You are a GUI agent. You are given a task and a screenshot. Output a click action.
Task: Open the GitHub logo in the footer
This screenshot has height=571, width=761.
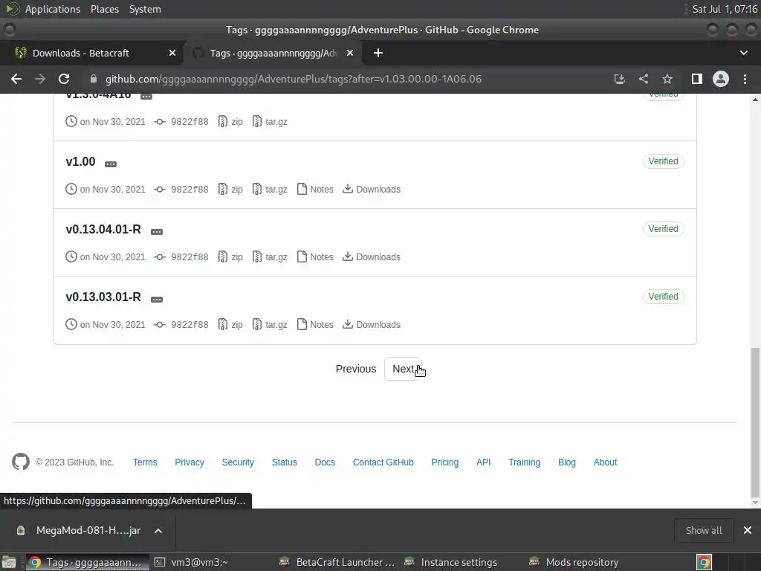pyautogui.click(x=20, y=462)
